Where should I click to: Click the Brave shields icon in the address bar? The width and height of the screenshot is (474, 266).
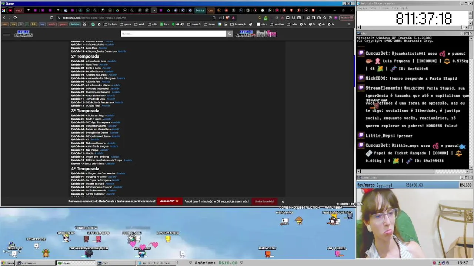(x=227, y=18)
